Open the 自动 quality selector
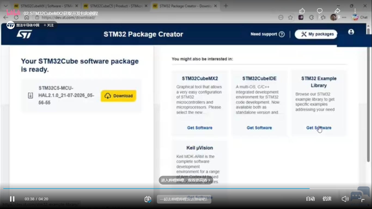This screenshot has width=372, height=209. click(x=310, y=199)
